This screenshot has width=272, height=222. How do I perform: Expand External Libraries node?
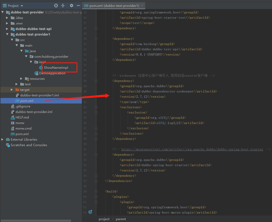(x=2, y=140)
